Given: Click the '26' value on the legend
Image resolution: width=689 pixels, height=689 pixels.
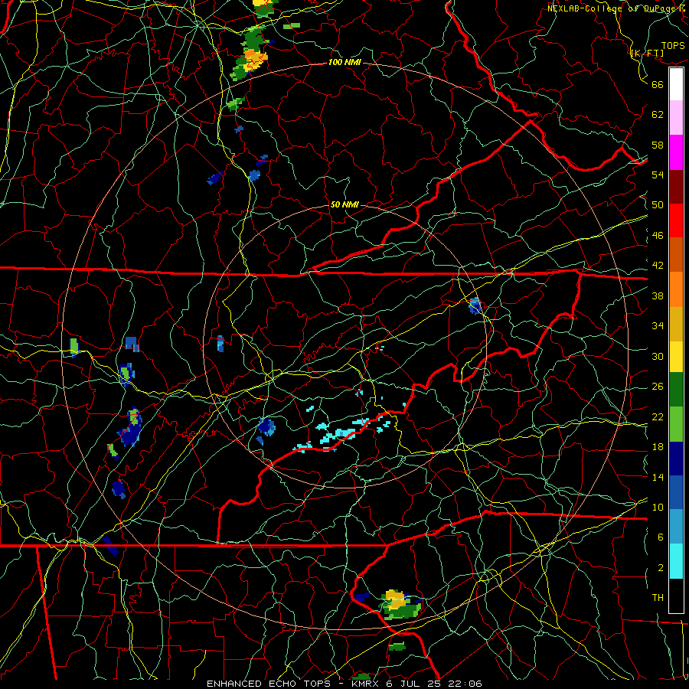Looking at the screenshot, I should tap(658, 387).
